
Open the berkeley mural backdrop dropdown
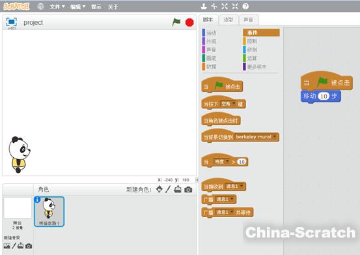[256, 137]
